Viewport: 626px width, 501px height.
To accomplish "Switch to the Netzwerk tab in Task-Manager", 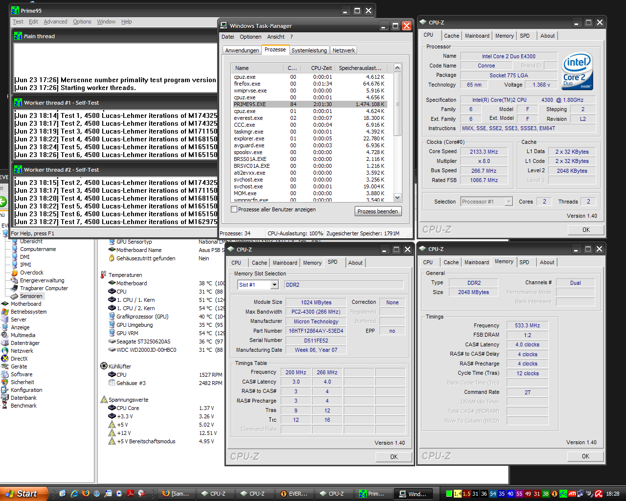I will tap(344, 50).
